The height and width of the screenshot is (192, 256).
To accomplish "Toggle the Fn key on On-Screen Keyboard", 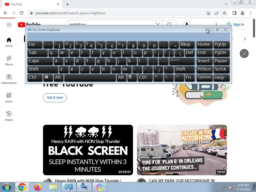I will (190, 78).
